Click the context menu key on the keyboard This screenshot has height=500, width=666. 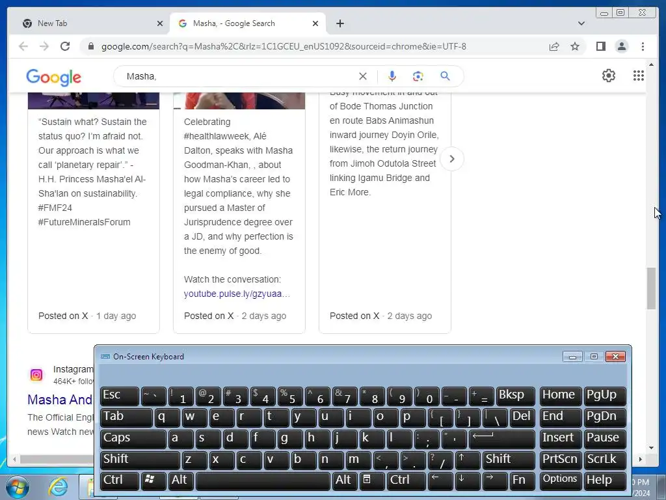click(371, 480)
